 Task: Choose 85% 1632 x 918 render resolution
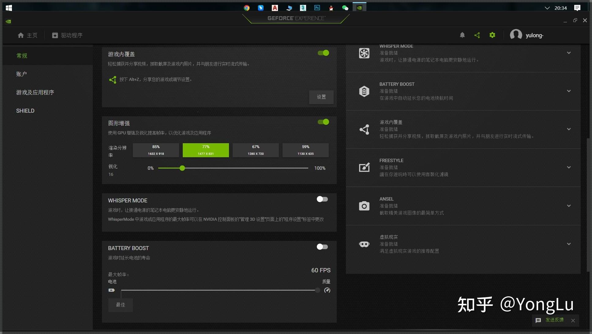click(156, 150)
